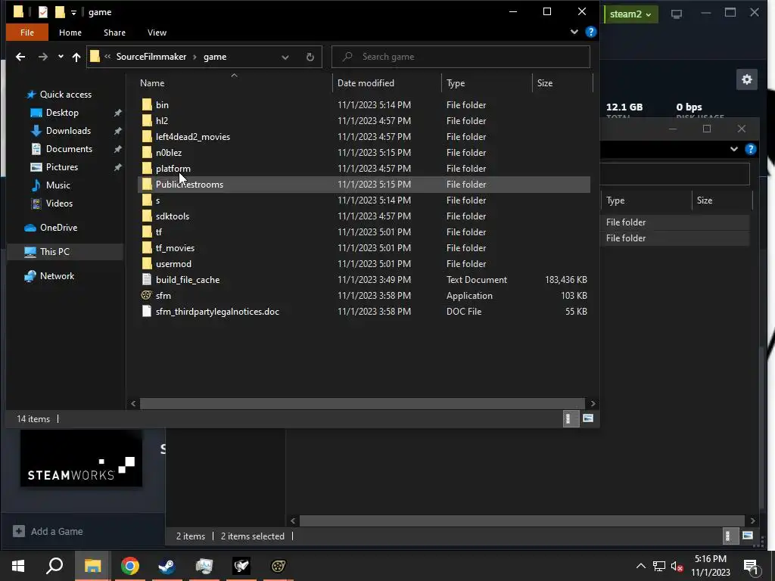Select the hl2 folder
This screenshot has width=775, height=581.
click(x=162, y=121)
